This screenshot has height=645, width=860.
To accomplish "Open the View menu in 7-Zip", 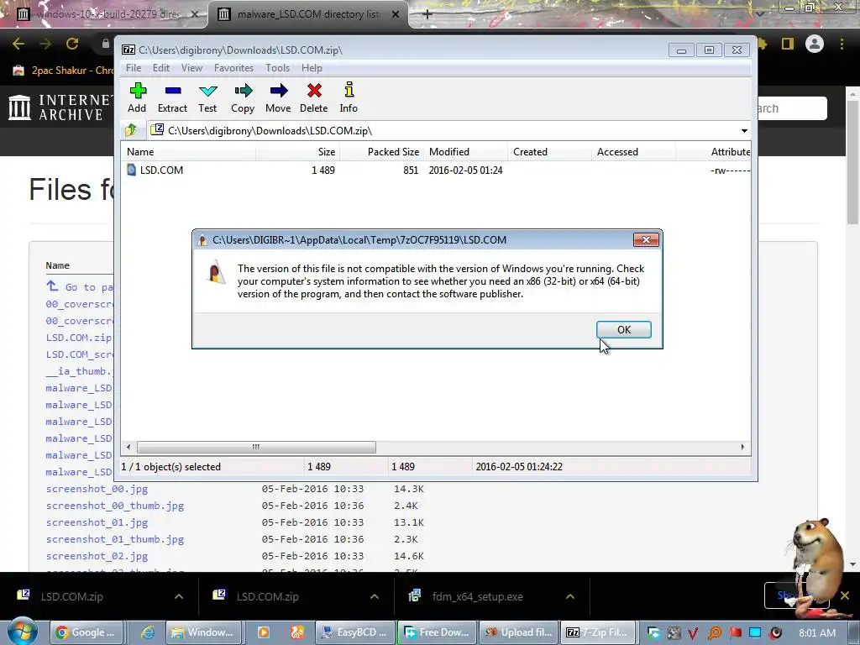I will [x=191, y=67].
